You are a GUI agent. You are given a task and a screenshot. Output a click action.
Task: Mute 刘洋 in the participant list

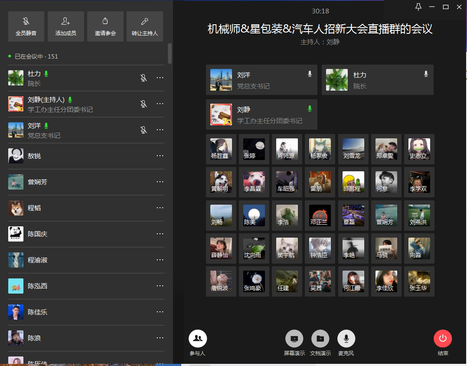point(144,130)
